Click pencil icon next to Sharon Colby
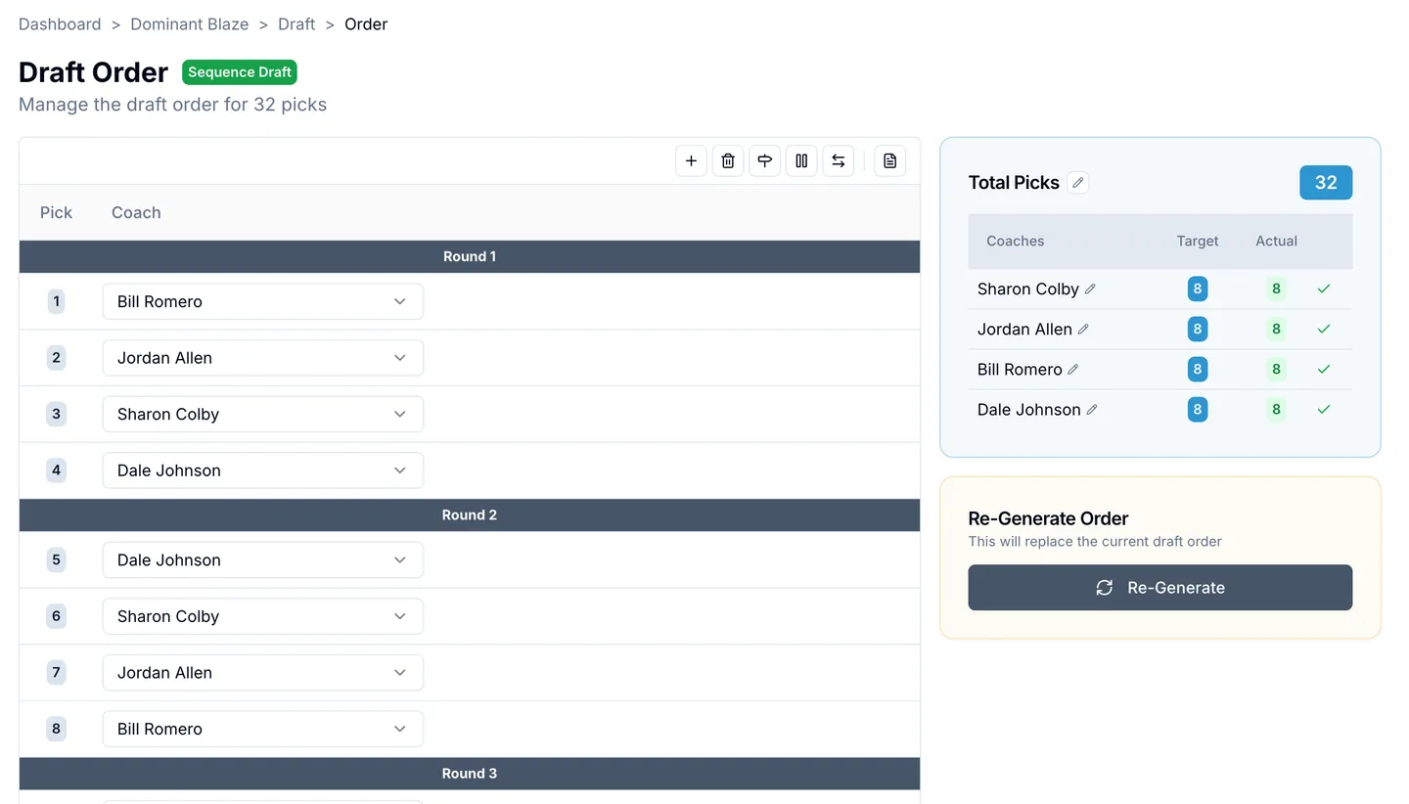 [x=1090, y=289]
